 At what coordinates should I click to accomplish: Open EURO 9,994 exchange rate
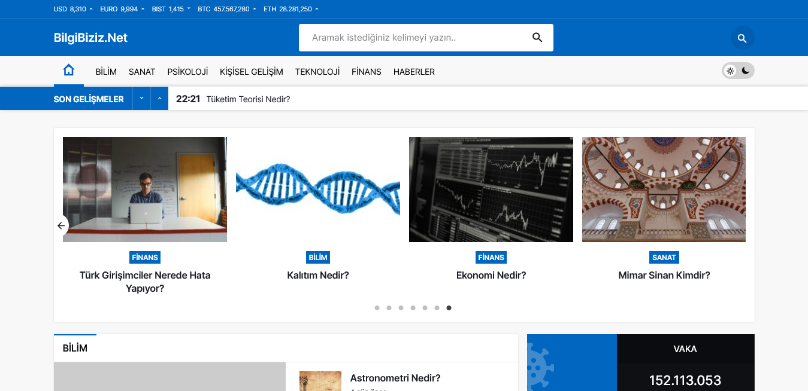122,9
